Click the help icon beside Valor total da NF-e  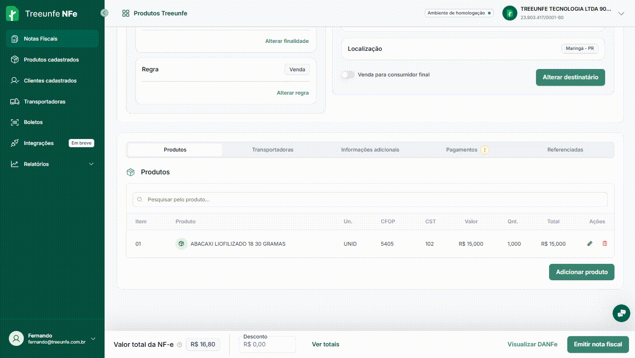(180, 345)
